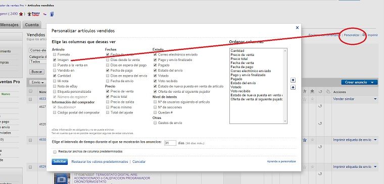384x184 pixels.
Task: Click Imprimir etiqueta de envío for order 4629
Action: point(352,167)
